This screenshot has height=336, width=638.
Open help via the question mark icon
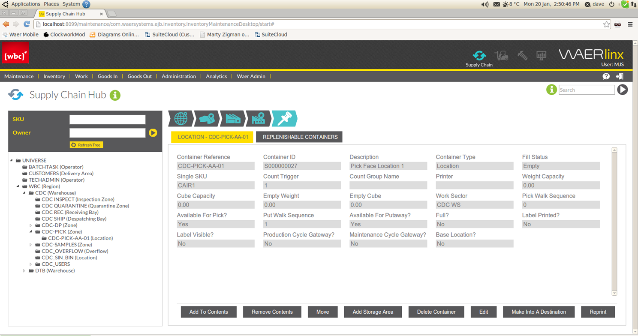(606, 76)
